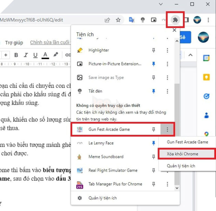This screenshot has width=216, height=211.
Task: Open Google Maps in side panel
Action: click(206, 134)
